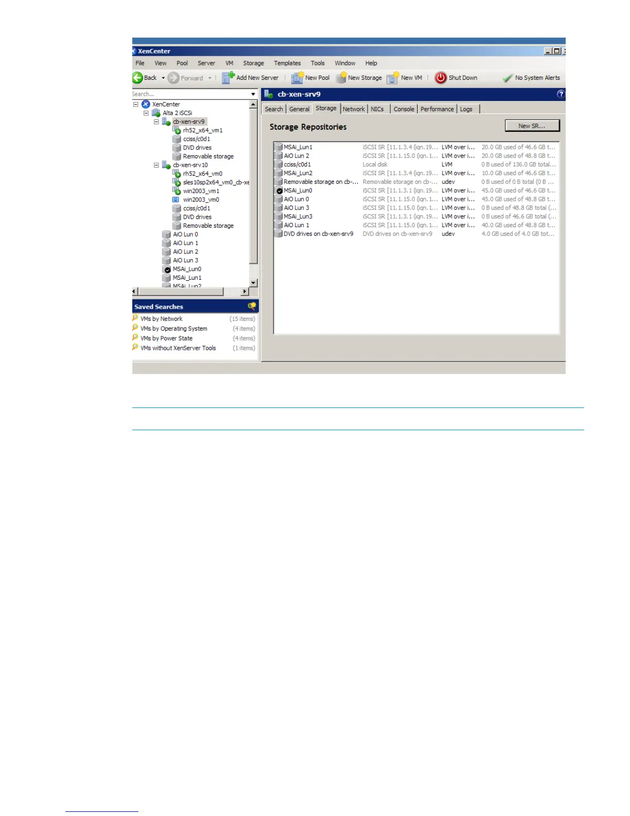Image resolution: width=630 pixels, height=816 pixels.
Task: Open the Help menu
Action: (x=371, y=63)
